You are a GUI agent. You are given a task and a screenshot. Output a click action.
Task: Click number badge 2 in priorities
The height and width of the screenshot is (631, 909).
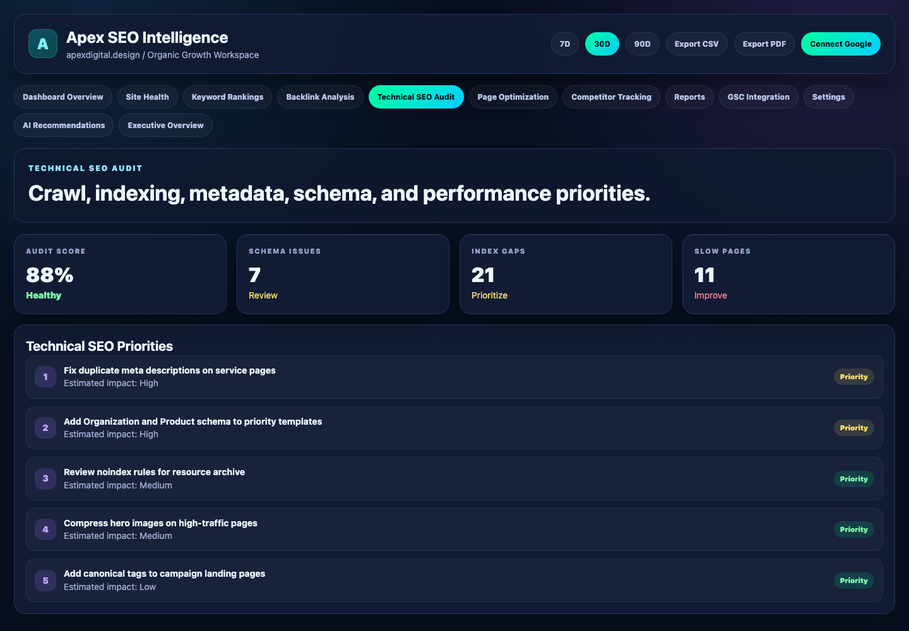tap(45, 428)
